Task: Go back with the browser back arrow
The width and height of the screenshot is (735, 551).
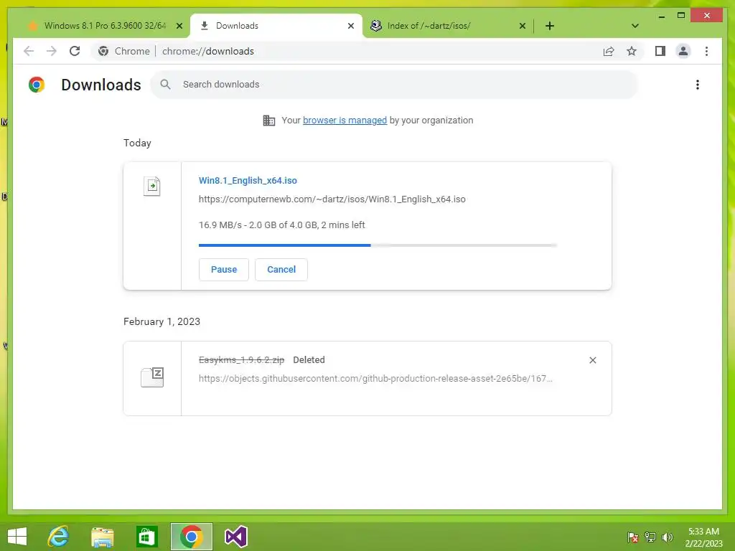Action: [29, 51]
